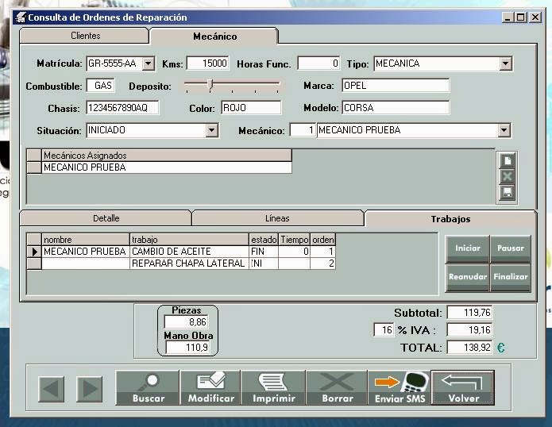The width and height of the screenshot is (552, 427).
Task: Click the Mecánicos Asignados column header
Action: click(167, 156)
